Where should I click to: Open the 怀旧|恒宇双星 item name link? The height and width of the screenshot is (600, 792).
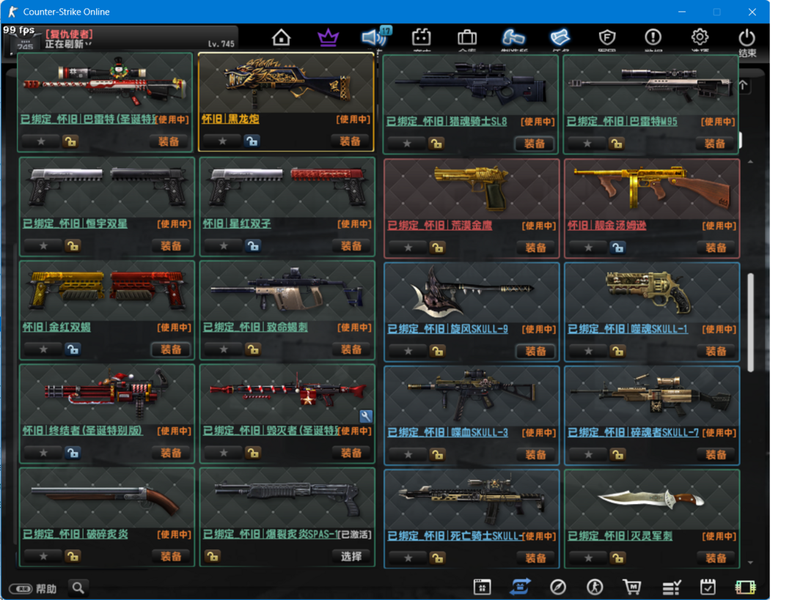tap(75, 223)
